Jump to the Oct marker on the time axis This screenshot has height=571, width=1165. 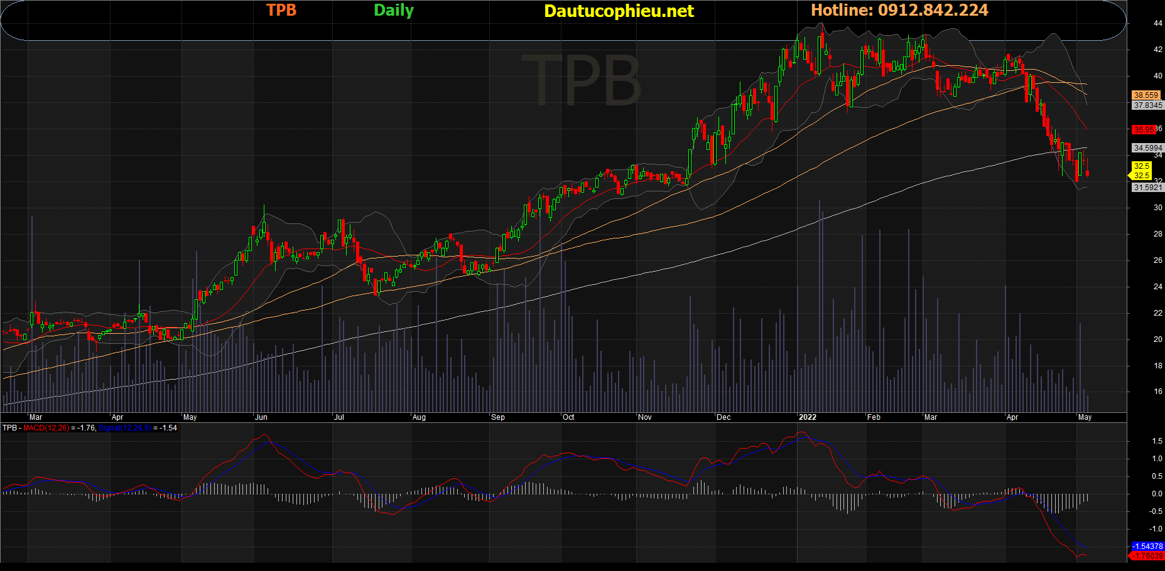tap(568, 417)
